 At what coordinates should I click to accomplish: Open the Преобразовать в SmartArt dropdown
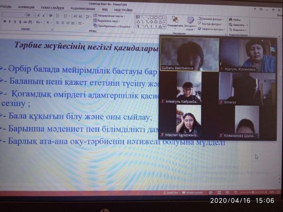pyautogui.click(x=113, y=26)
